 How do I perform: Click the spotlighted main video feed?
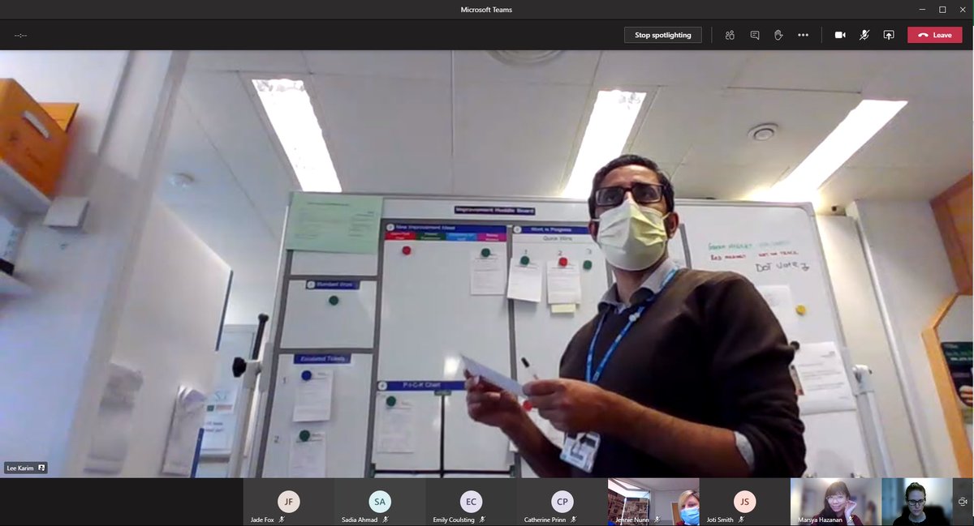(x=487, y=264)
